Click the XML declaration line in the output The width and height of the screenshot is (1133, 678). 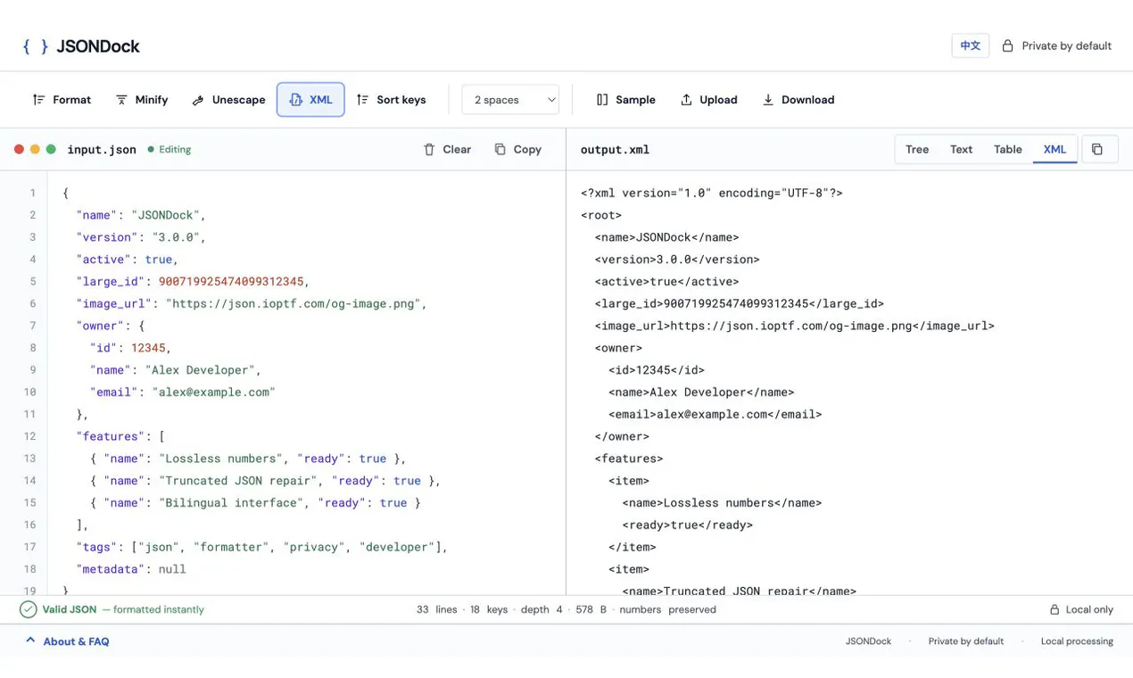[712, 193]
